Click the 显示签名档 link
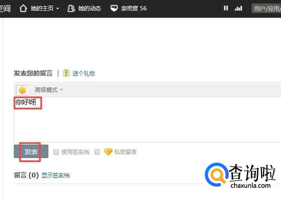Image resolution: width=281 pixels, height=199 pixels. click(56, 175)
